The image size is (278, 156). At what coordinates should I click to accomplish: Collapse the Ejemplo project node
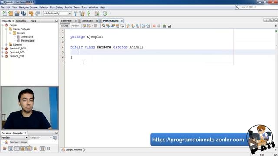click(x=3, y=25)
